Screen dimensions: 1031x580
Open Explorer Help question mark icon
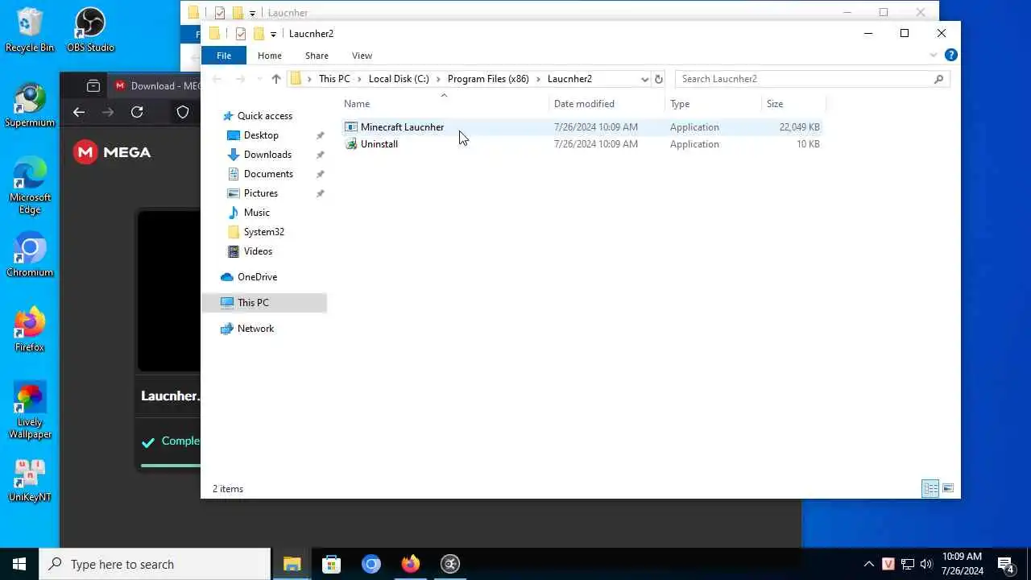[x=950, y=55]
